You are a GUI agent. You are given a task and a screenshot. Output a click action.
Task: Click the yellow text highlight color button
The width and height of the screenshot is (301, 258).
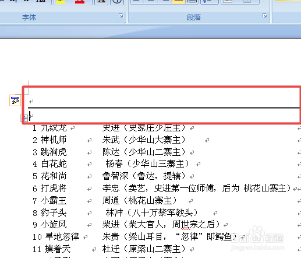(x=61, y=2)
